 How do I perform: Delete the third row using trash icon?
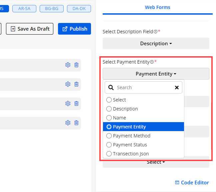click(76, 103)
